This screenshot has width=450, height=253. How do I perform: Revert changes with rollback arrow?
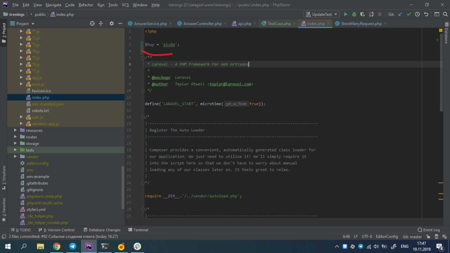[426, 14]
